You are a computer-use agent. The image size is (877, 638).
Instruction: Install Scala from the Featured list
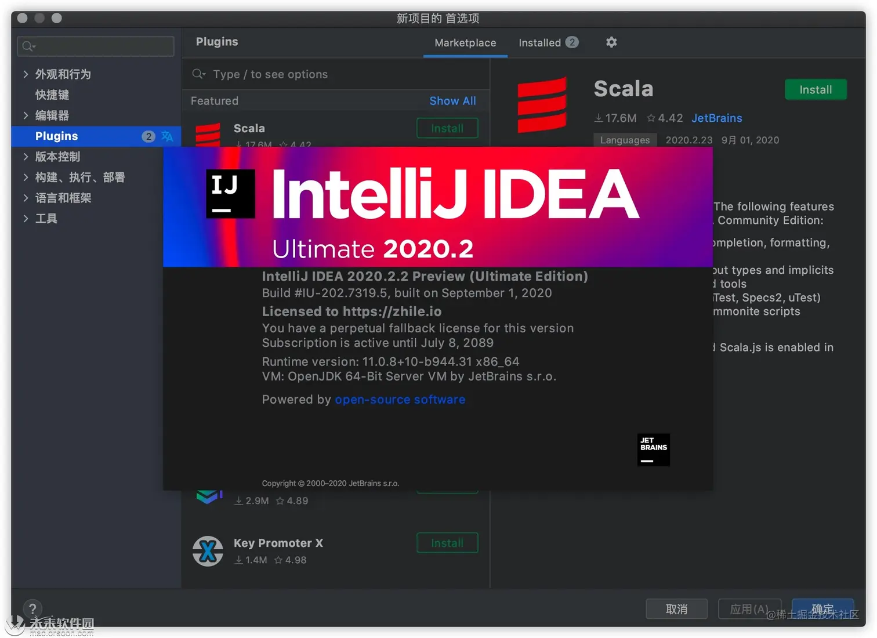pyautogui.click(x=447, y=128)
